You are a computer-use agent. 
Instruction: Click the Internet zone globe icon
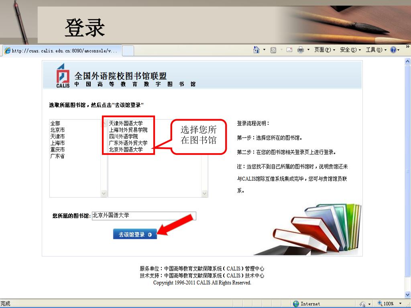pyautogui.click(x=296, y=304)
